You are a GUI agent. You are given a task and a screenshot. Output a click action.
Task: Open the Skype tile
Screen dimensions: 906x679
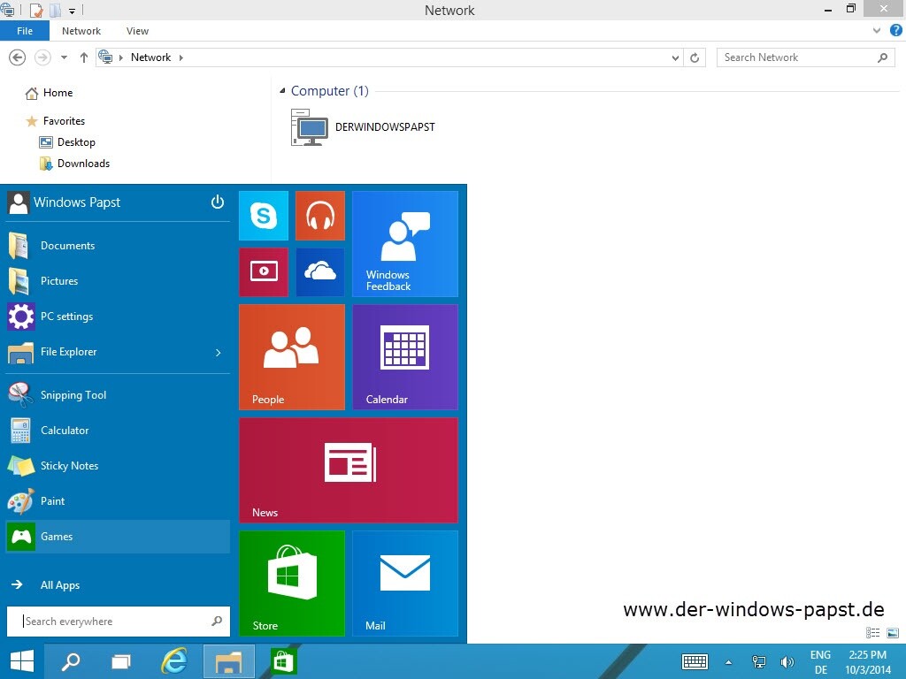point(264,216)
